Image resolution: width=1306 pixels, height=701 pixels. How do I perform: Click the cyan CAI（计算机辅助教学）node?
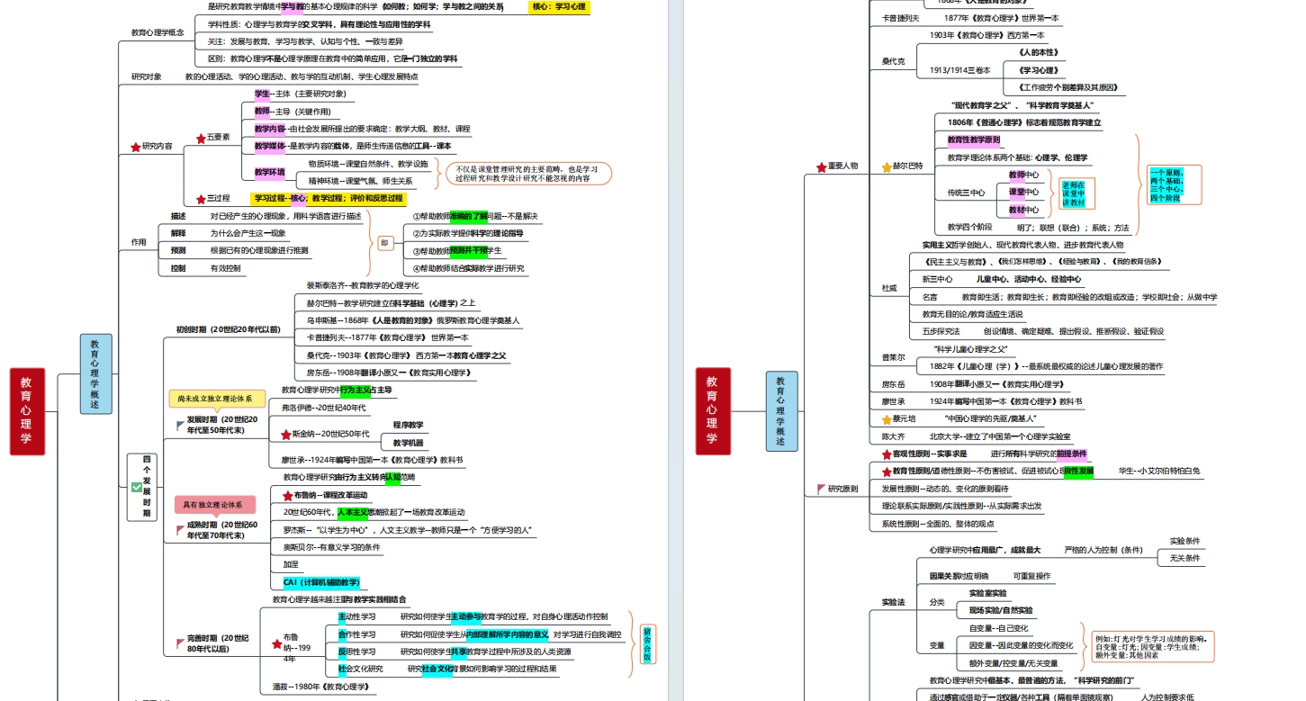pyautogui.click(x=320, y=582)
